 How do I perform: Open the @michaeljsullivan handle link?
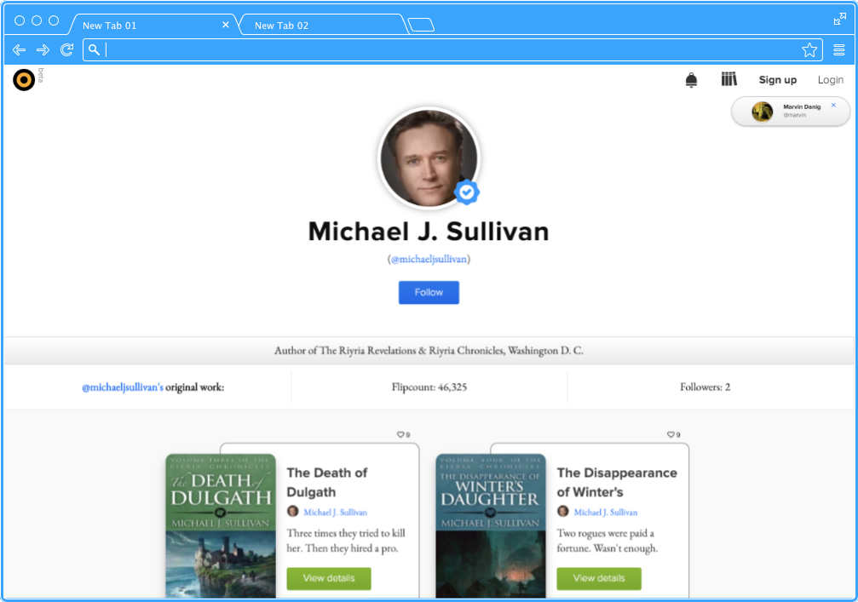point(429,259)
